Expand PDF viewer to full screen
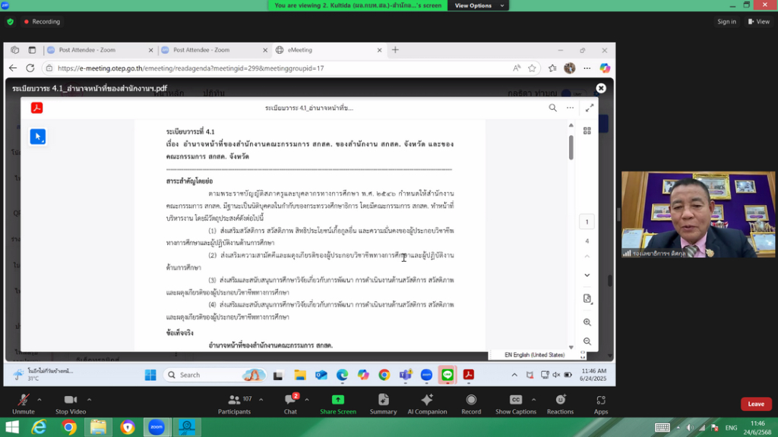 click(589, 108)
